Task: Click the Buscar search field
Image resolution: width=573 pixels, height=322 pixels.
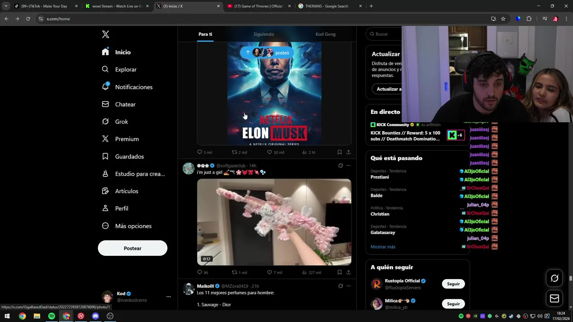Action: tap(384, 34)
